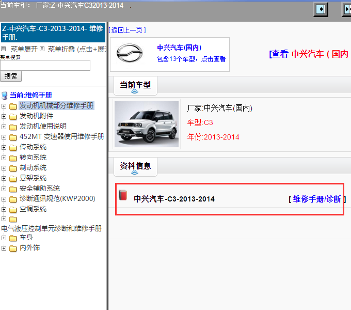Screen dimensions: 351x310
Task: Click the folder icon for 内外饰
Action: pos(13,249)
